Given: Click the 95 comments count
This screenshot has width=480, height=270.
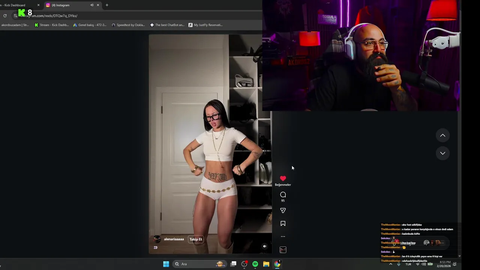Looking at the screenshot, I should tap(283, 201).
